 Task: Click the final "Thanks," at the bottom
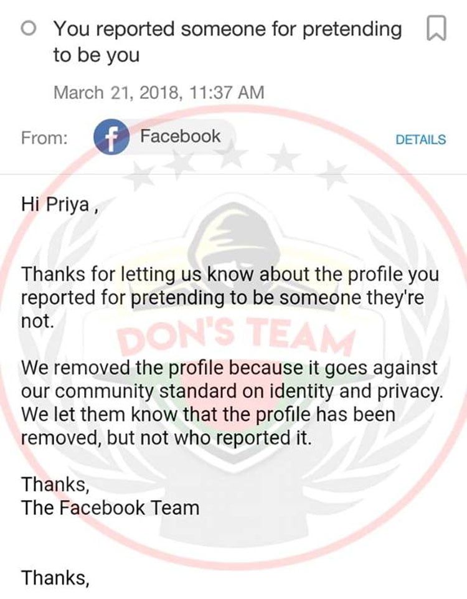pos(56,578)
